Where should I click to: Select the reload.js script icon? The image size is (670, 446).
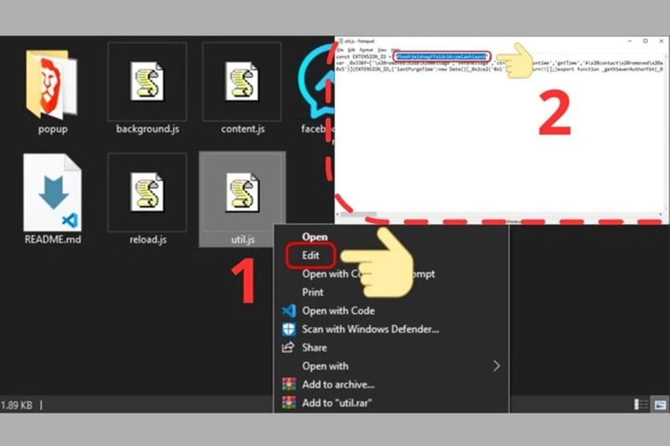pyautogui.click(x=146, y=193)
